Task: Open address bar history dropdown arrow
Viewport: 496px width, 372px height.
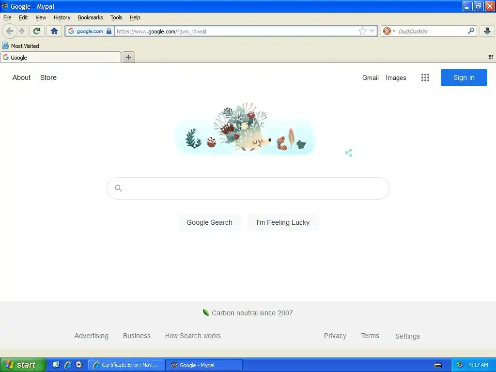Action: coord(372,31)
